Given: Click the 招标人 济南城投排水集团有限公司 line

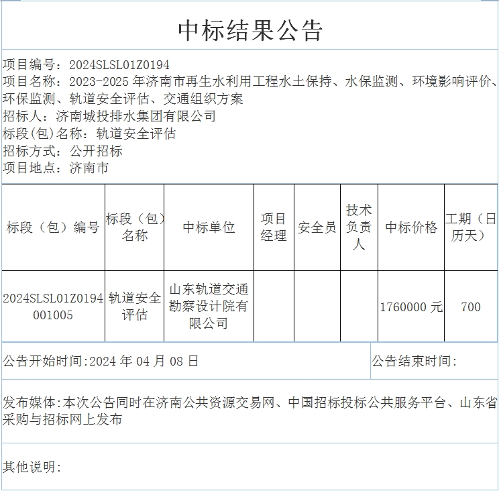Looking at the screenshot, I should [109, 117].
